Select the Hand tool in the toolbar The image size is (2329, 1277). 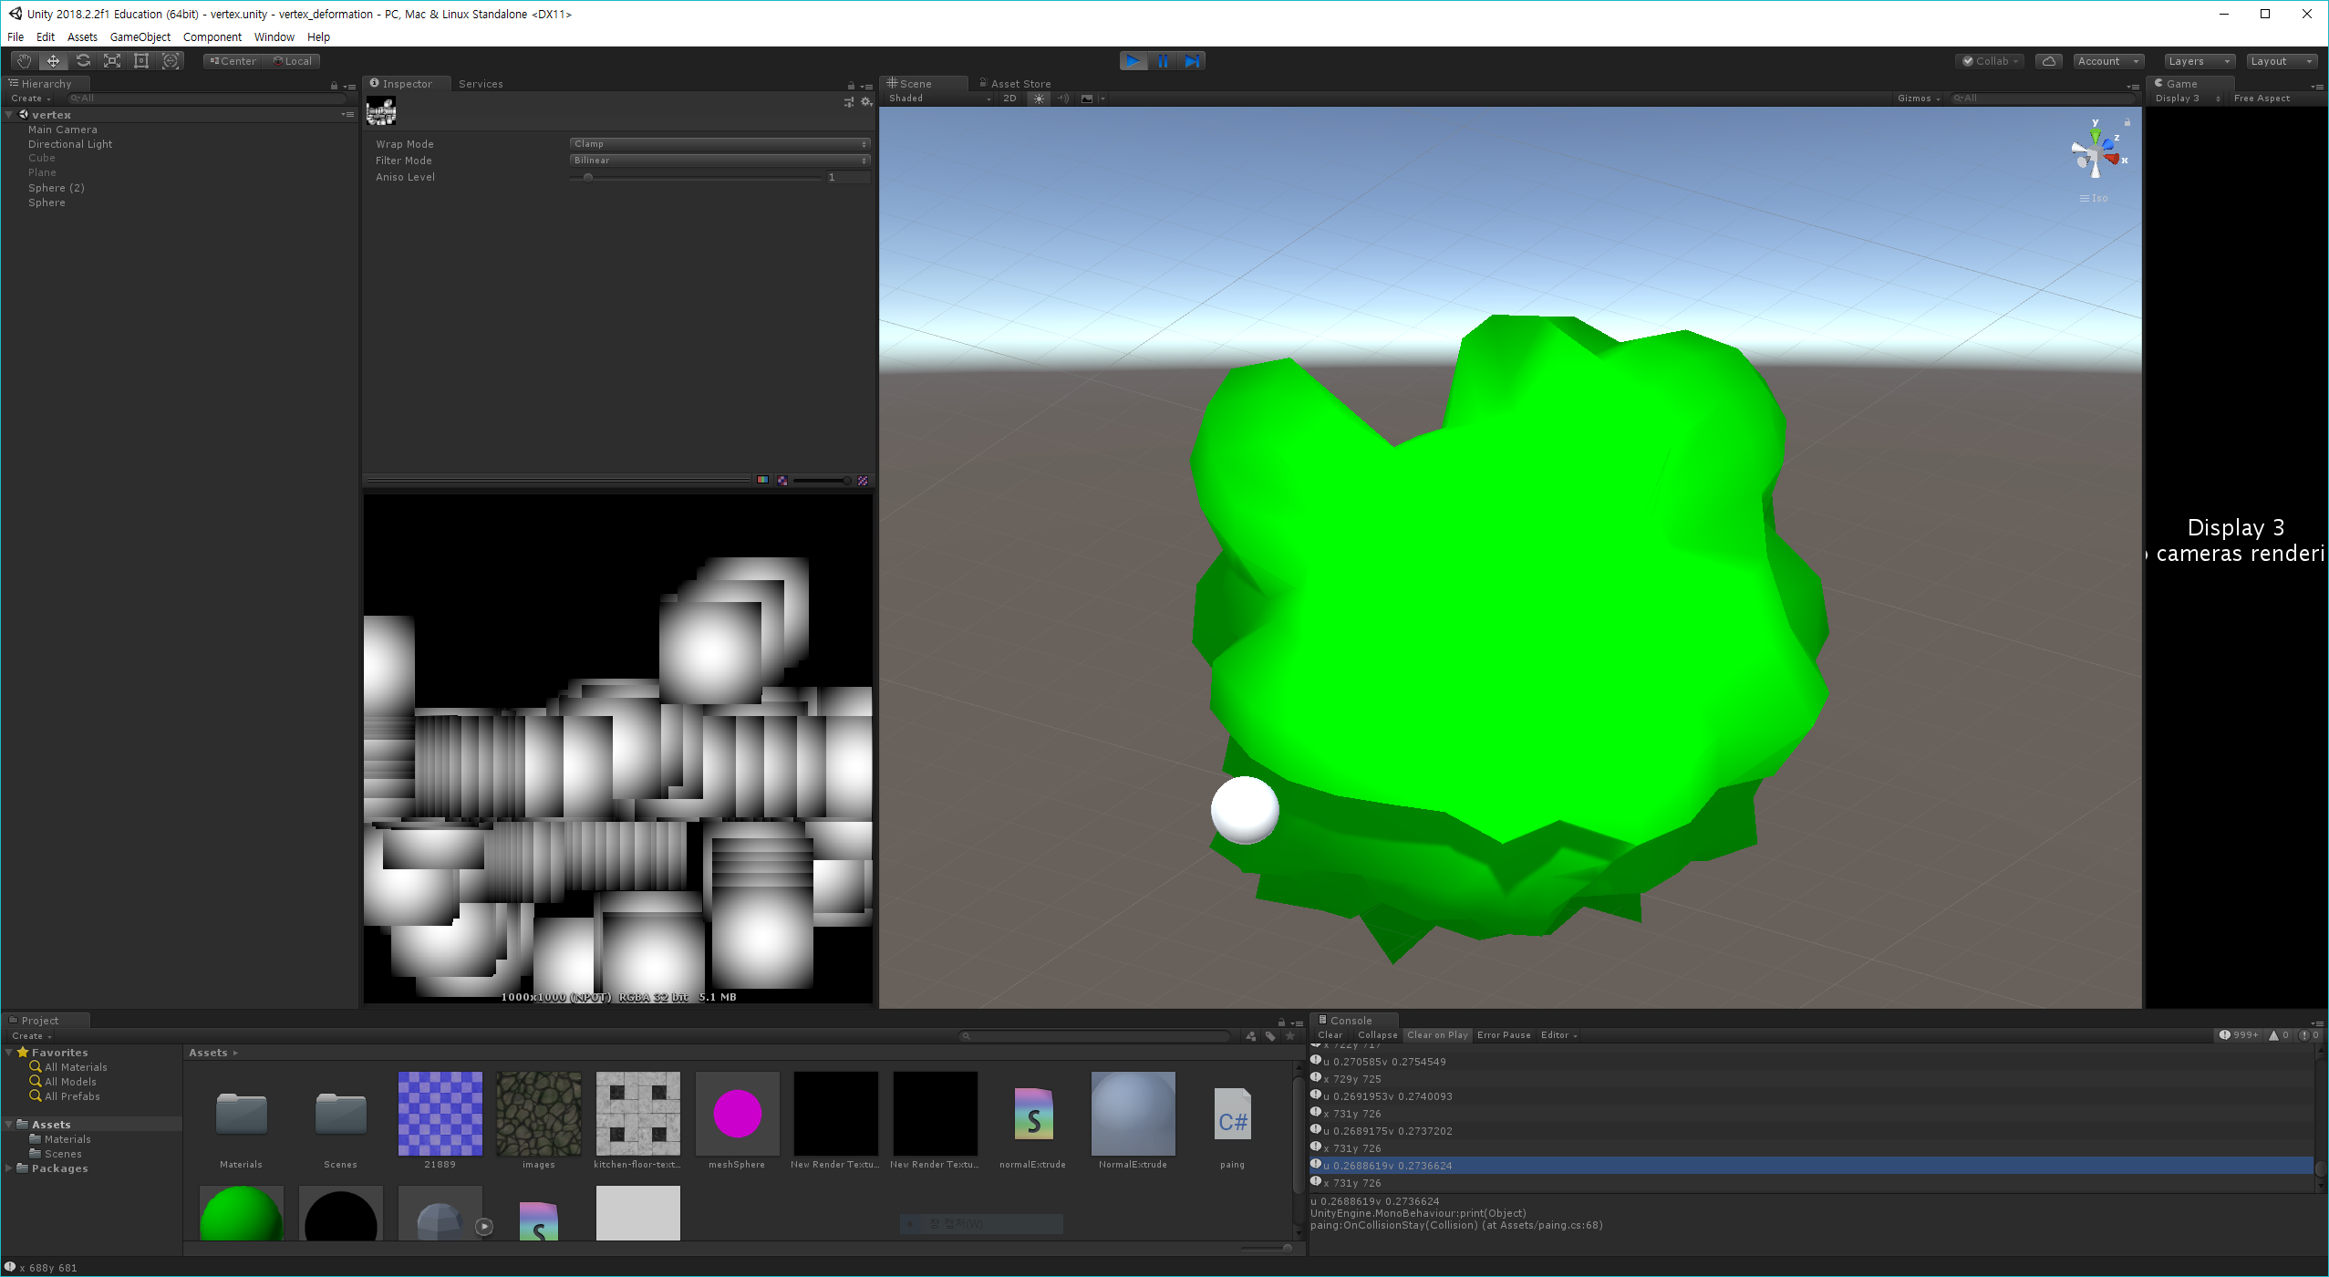[x=25, y=61]
